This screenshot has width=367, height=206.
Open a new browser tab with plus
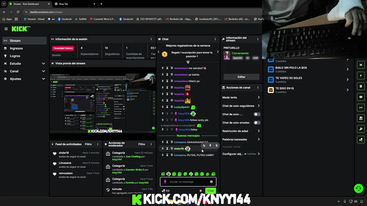(x=101, y=4)
